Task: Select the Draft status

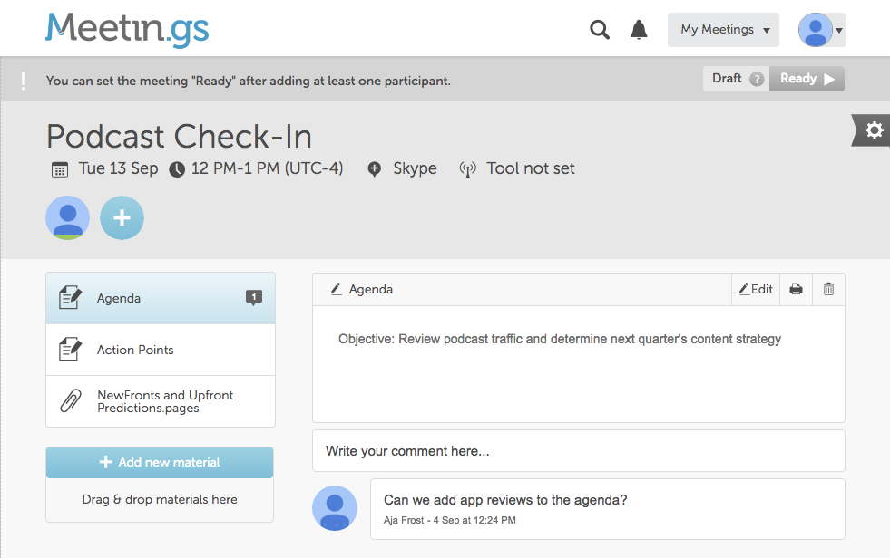Action: pyautogui.click(x=727, y=79)
